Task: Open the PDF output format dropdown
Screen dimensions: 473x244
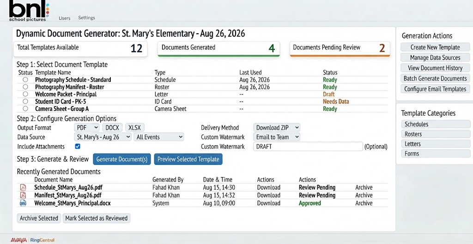Action: tap(87, 127)
